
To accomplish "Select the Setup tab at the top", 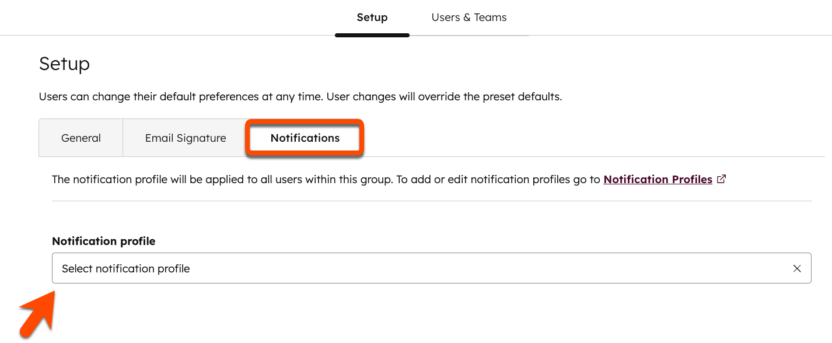I will pyautogui.click(x=372, y=17).
